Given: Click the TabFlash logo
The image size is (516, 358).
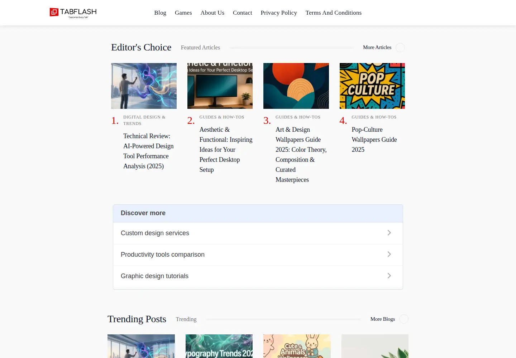Looking at the screenshot, I should tap(73, 13).
